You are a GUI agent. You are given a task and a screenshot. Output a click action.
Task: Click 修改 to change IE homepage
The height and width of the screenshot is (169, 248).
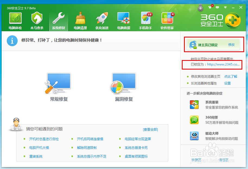231,45
